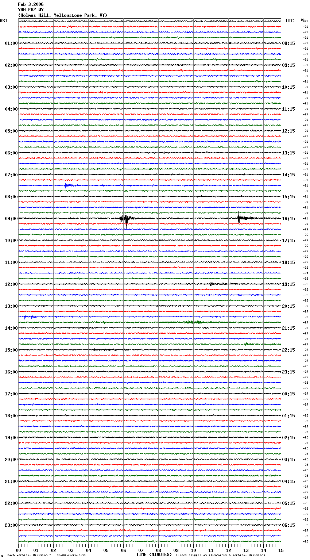Viewport: 310px width, 560px height.
Task: Click the '83.33 microvolts' value
Action: [x=71, y=555]
